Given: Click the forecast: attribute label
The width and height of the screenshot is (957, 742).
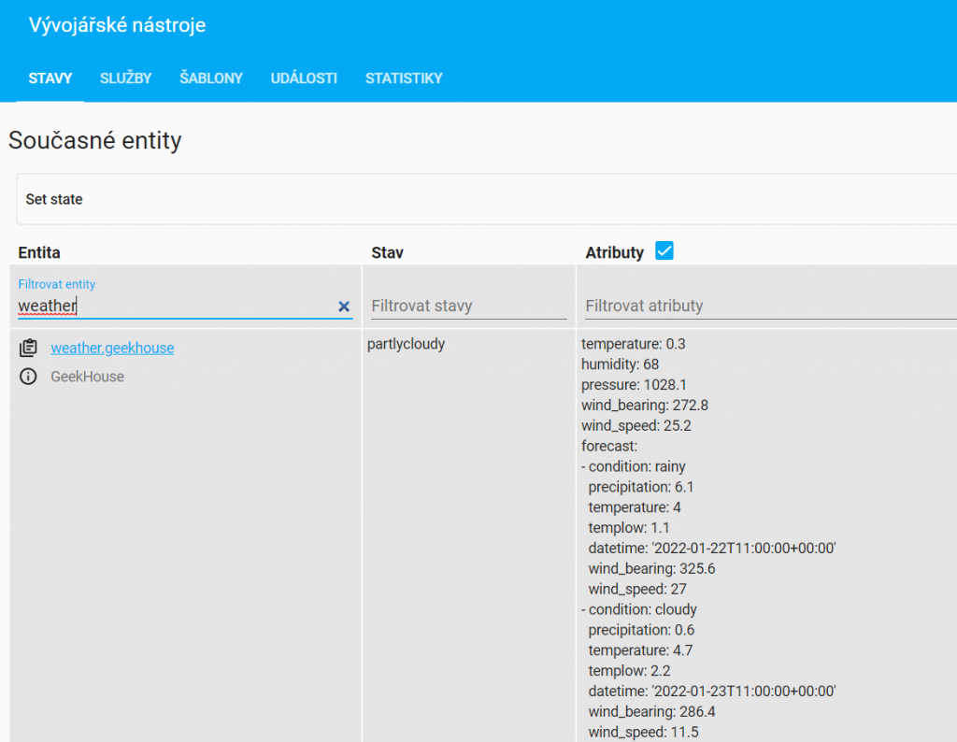Looking at the screenshot, I should pos(609,446).
